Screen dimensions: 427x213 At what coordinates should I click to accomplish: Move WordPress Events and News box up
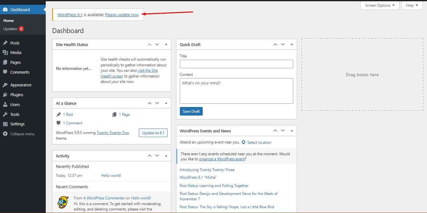pos(275,131)
